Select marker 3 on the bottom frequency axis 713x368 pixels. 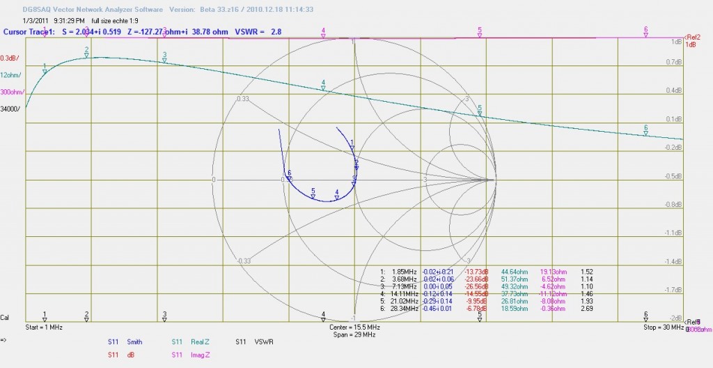click(164, 316)
